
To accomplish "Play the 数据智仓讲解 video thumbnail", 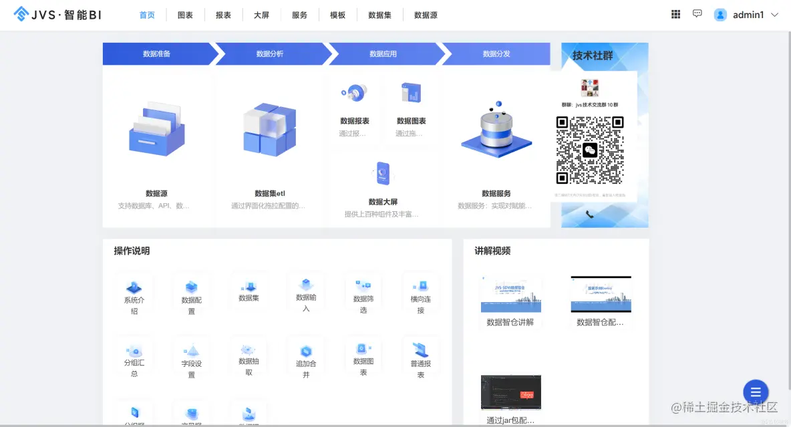I will coord(511,293).
